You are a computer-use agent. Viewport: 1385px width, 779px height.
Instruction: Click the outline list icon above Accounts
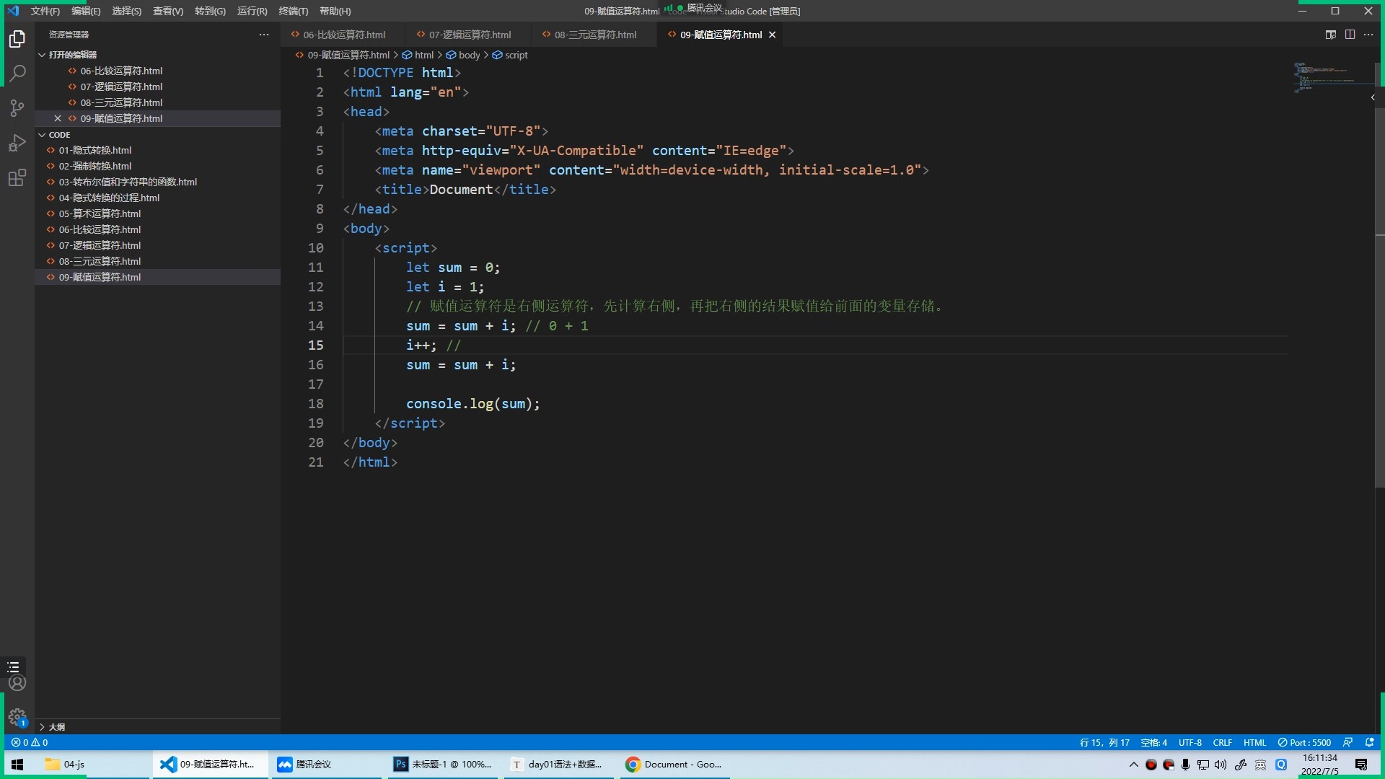[14, 666]
